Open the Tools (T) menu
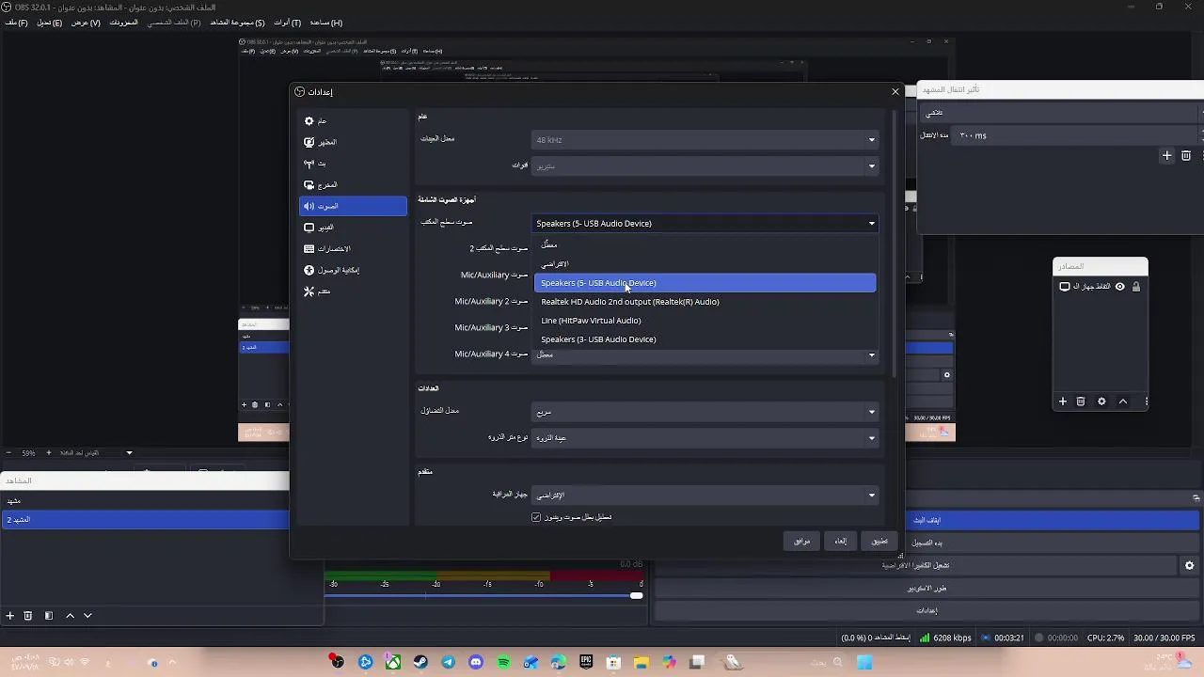 click(x=287, y=23)
